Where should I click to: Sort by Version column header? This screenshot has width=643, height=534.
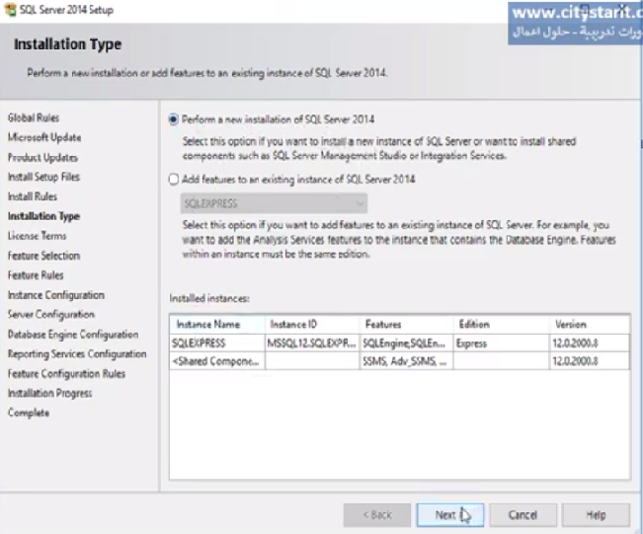pos(590,325)
